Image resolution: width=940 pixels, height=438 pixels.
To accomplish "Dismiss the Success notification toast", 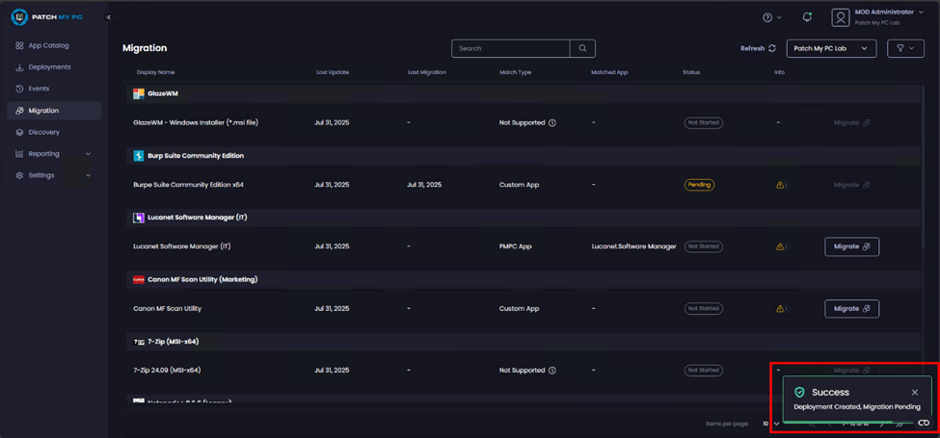I will point(915,393).
